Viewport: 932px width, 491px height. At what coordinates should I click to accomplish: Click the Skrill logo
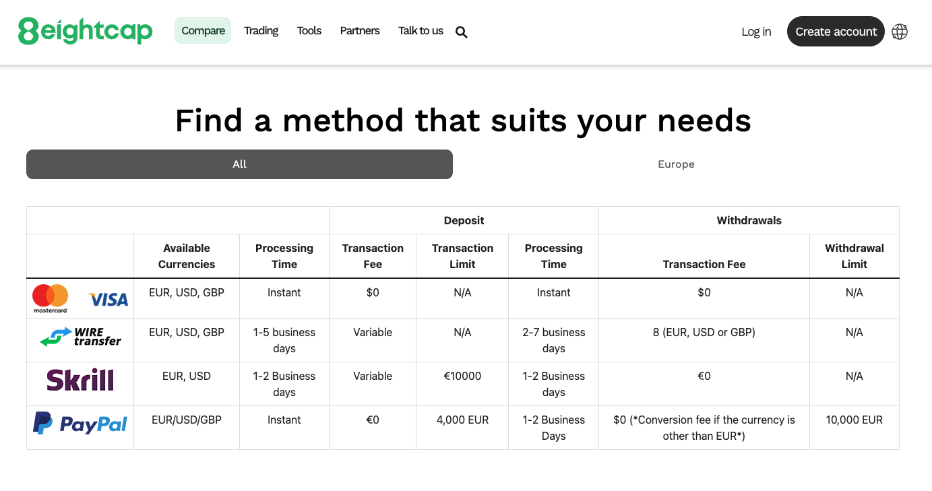pos(80,380)
